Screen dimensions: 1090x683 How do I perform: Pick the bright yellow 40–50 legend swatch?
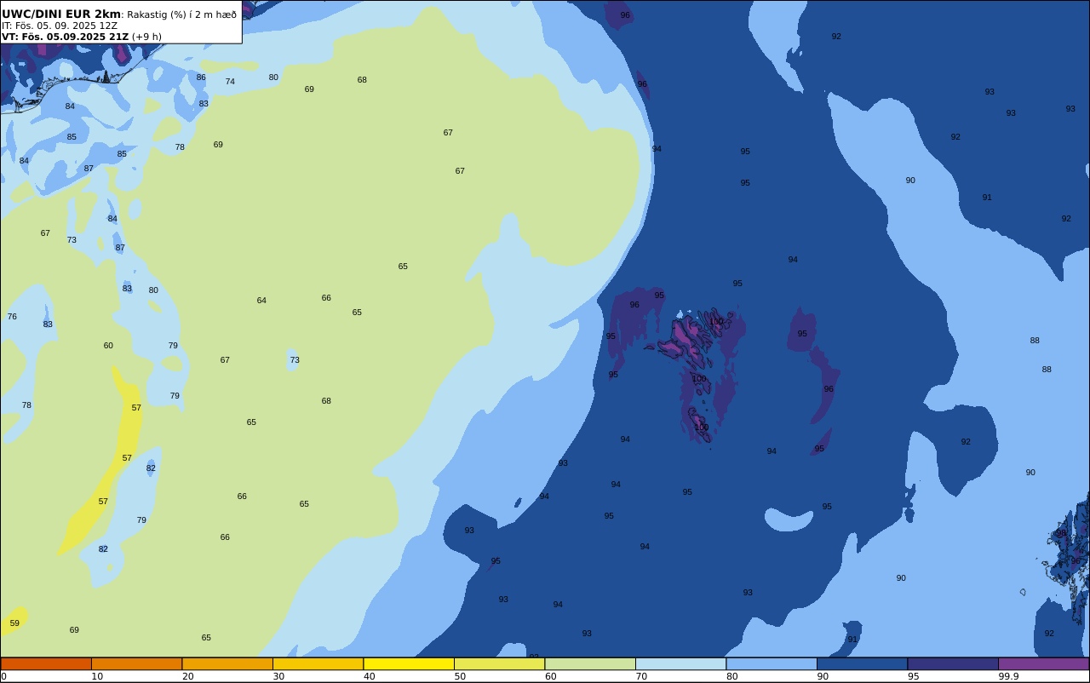click(409, 663)
